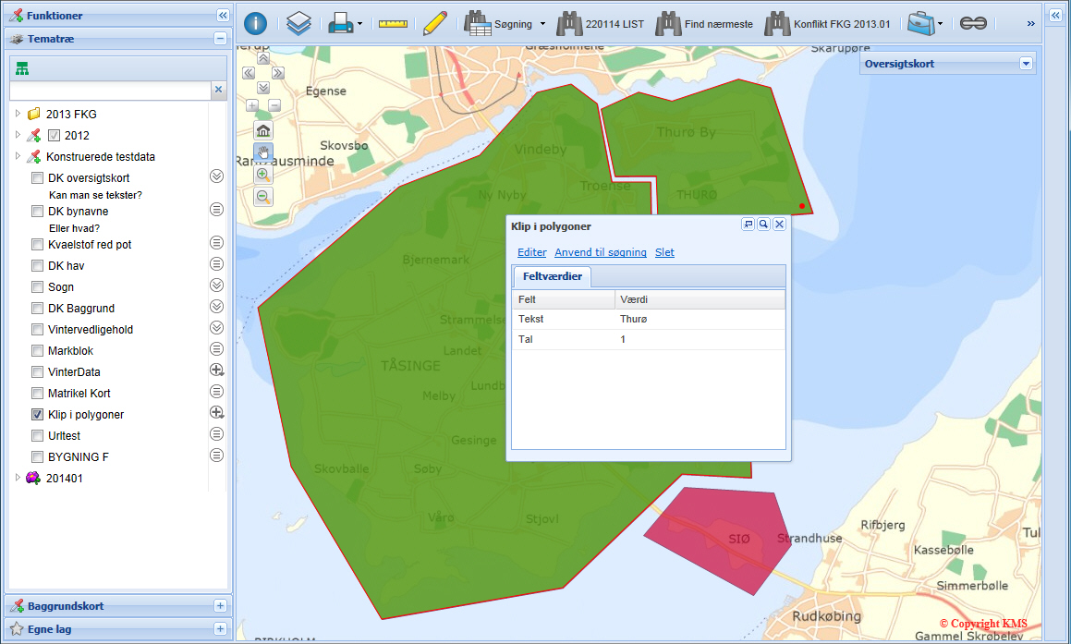The height and width of the screenshot is (644, 1071).
Task: Enable the DK Baggrund layer
Action: [38, 309]
